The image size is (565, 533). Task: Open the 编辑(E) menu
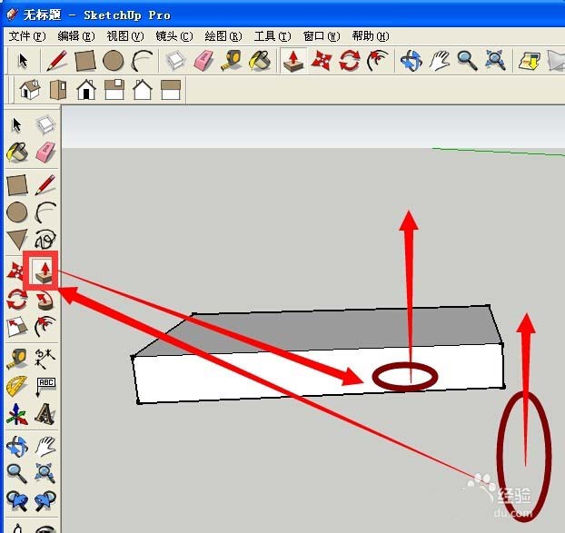tap(76, 36)
